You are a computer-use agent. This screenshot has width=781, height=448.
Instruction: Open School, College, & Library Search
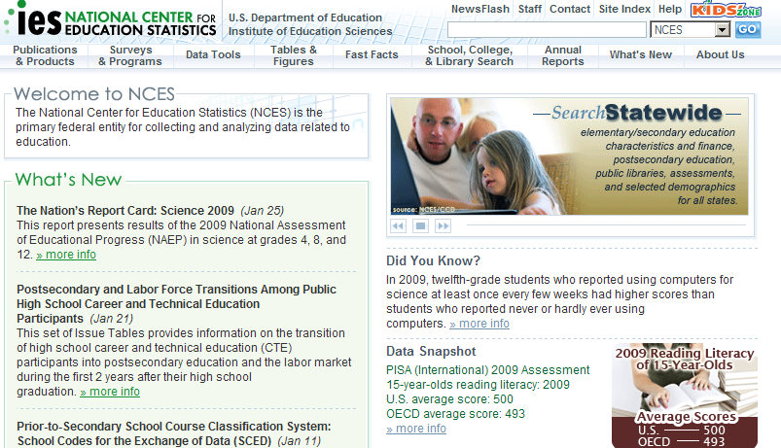coord(469,55)
